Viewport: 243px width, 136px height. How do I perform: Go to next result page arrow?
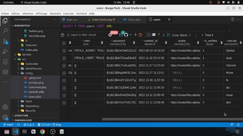pyautogui.click(x=202, y=35)
